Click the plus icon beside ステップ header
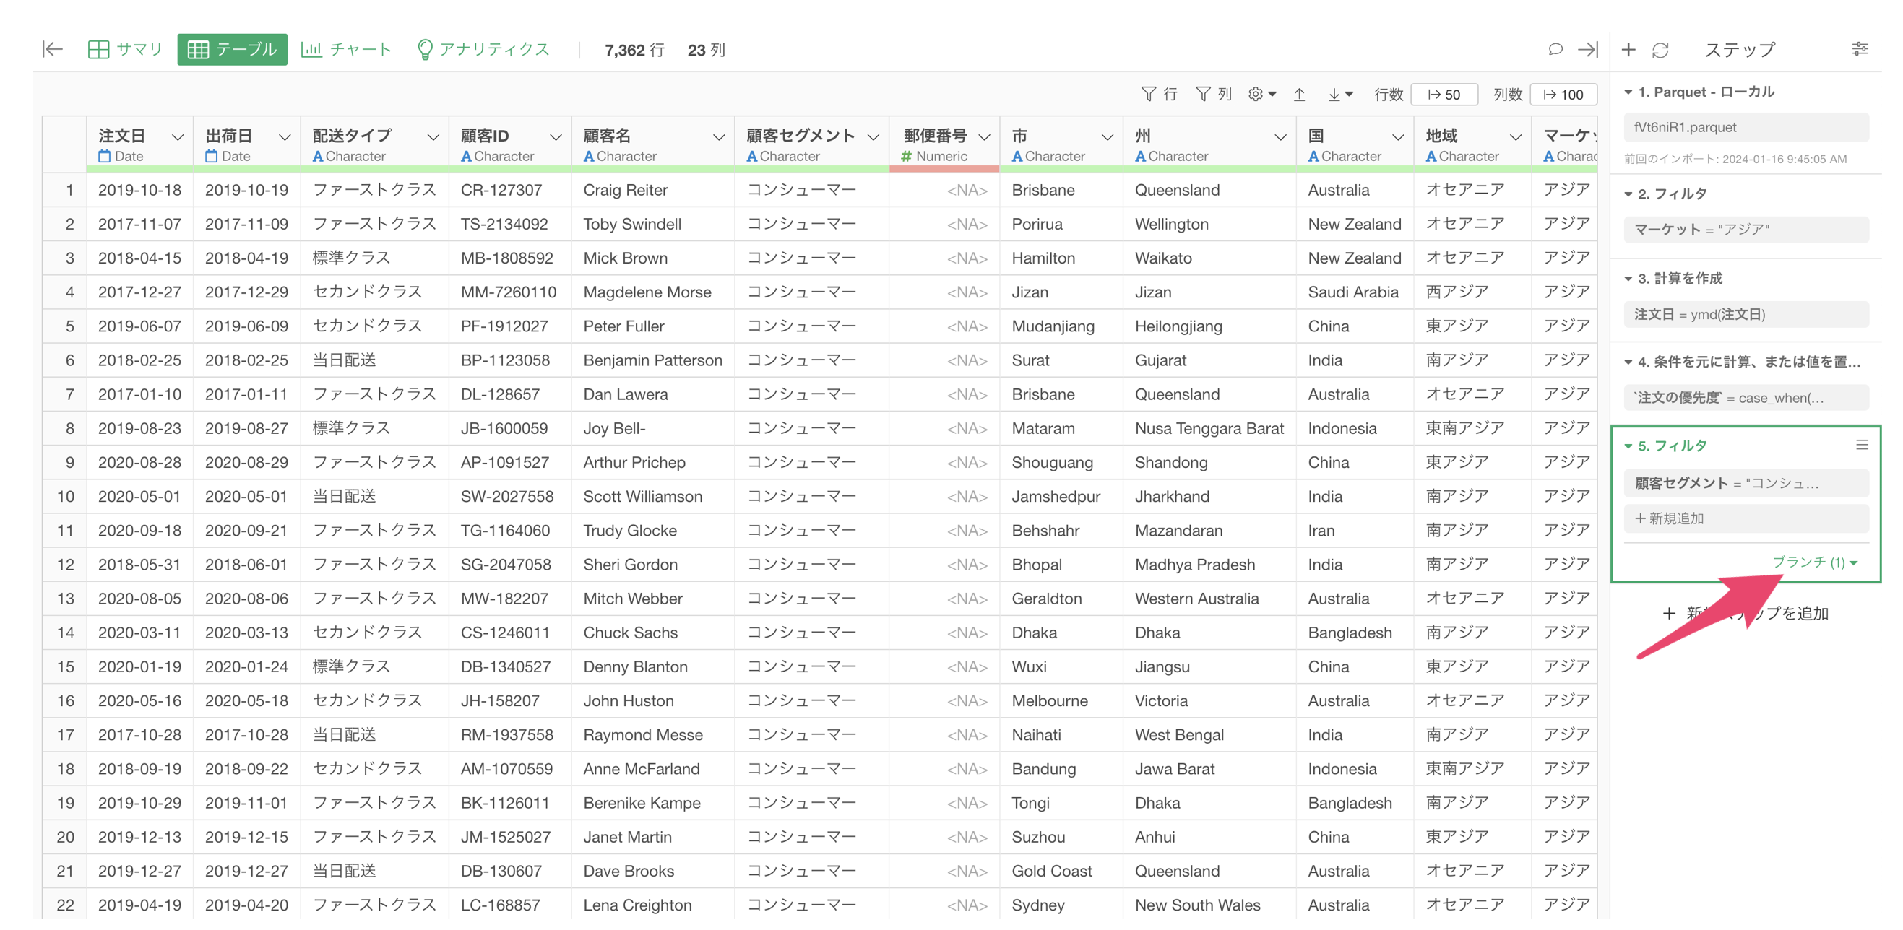The width and height of the screenshot is (1903, 930). pos(1628,51)
